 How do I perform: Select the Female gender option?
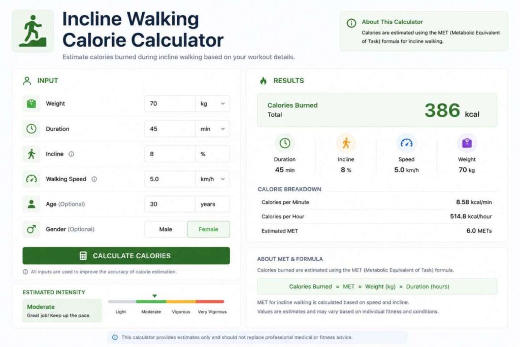(208, 229)
